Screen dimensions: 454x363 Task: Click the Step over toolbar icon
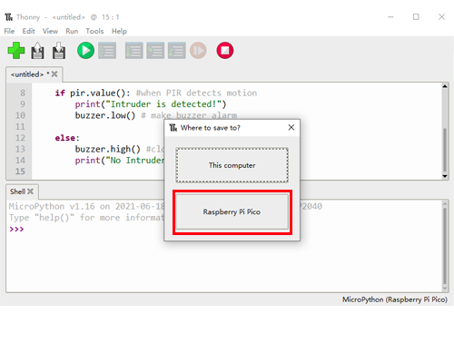click(134, 51)
